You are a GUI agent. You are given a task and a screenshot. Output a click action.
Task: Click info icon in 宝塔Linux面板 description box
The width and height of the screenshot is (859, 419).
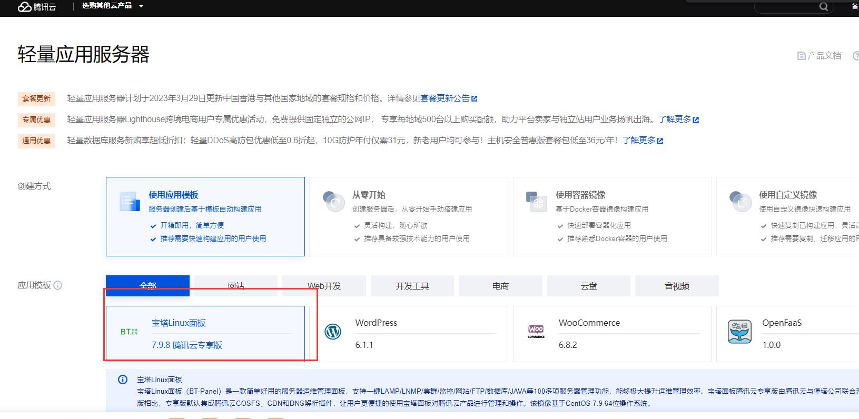click(123, 380)
